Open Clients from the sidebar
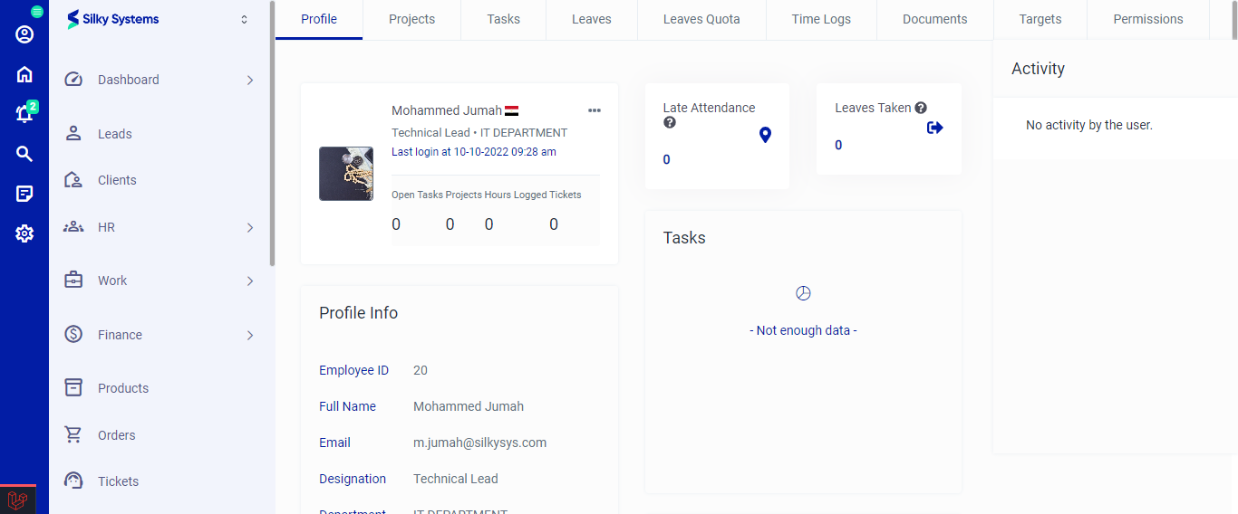The width and height of the screenshot is (1238, 514). coord(117,180)
